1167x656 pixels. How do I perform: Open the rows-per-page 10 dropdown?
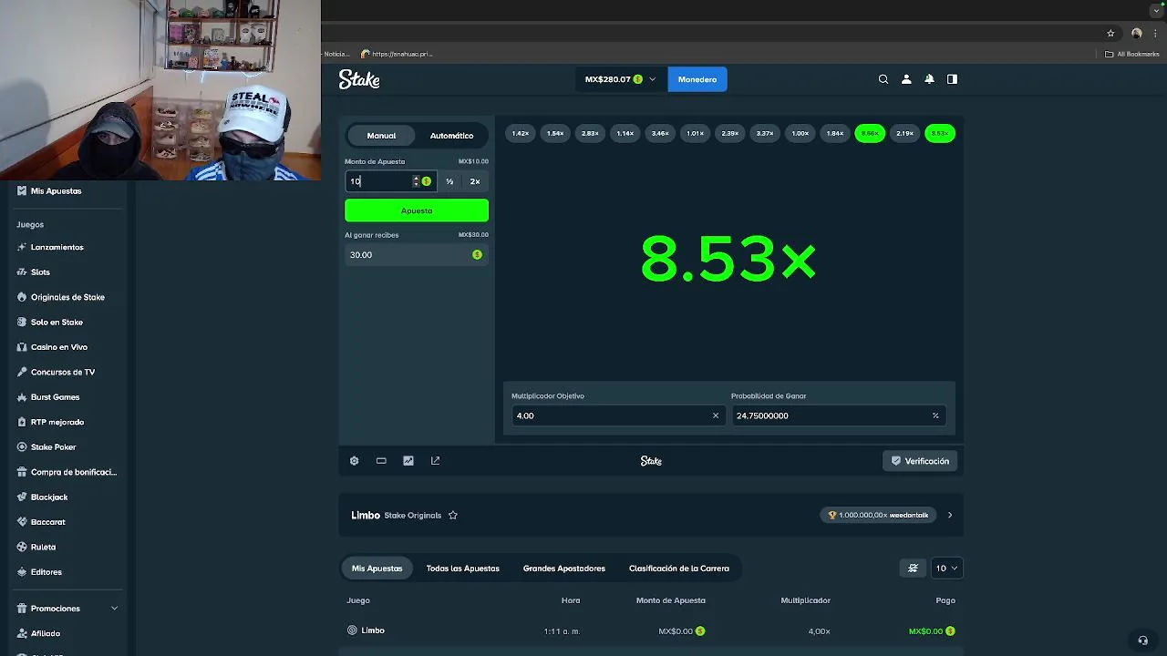pyautogui.click(x=946, y=569)
